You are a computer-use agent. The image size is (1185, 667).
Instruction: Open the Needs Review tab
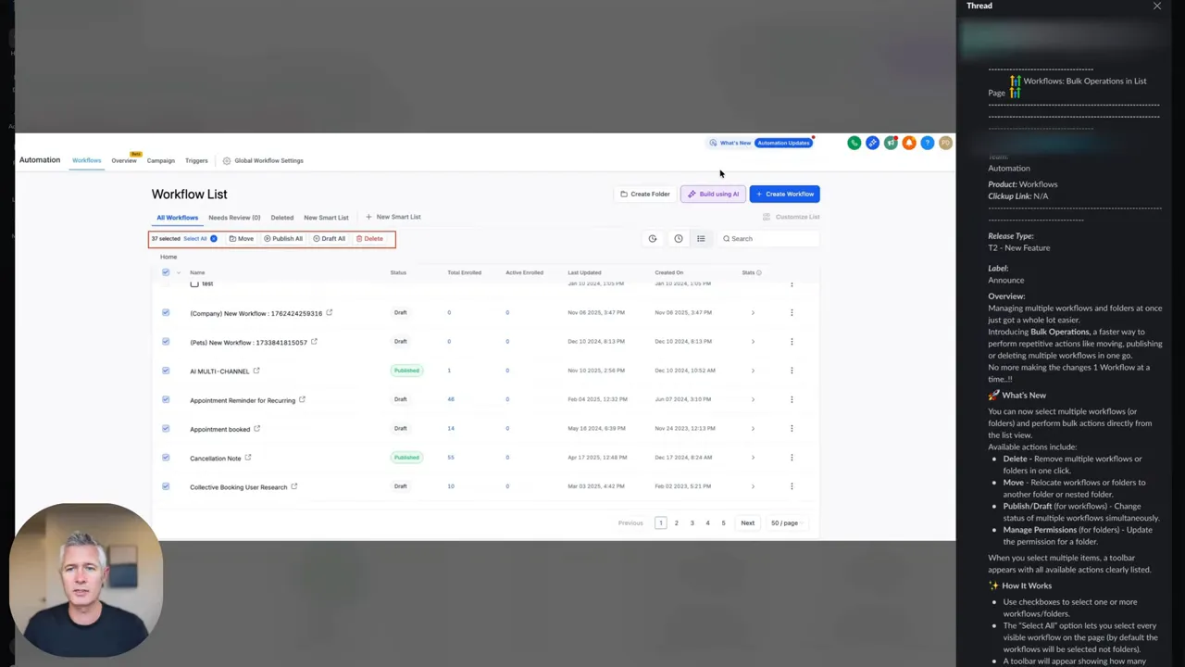[x=233, y=217]
